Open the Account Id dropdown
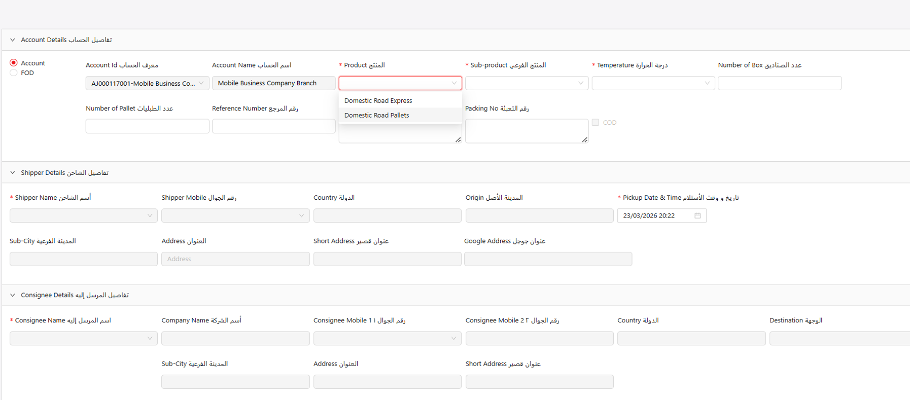The width and height of the screenshot is (910, 400). pos(147,83)
